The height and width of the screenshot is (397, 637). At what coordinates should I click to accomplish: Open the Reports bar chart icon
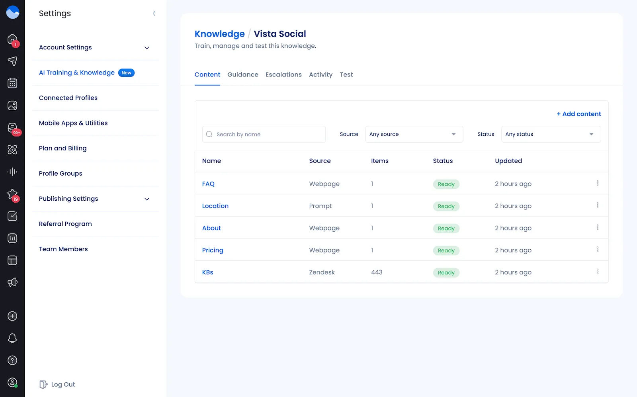[12, 238]
